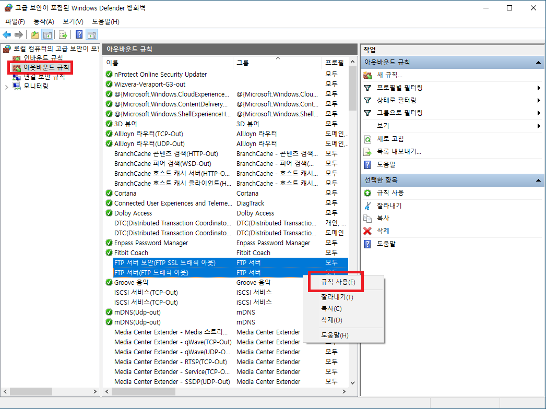Image resolution: width=546 pixels, height=409 pixels.
Task: Toggle the show/hide console tree toolbar icon
Action: 48,34
